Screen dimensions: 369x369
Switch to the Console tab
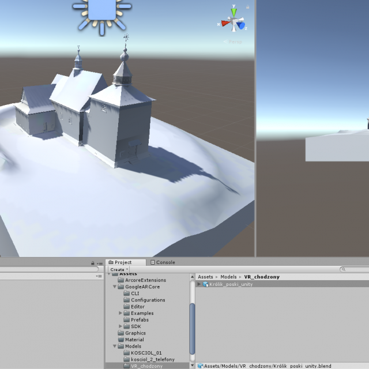click(163, 262)
